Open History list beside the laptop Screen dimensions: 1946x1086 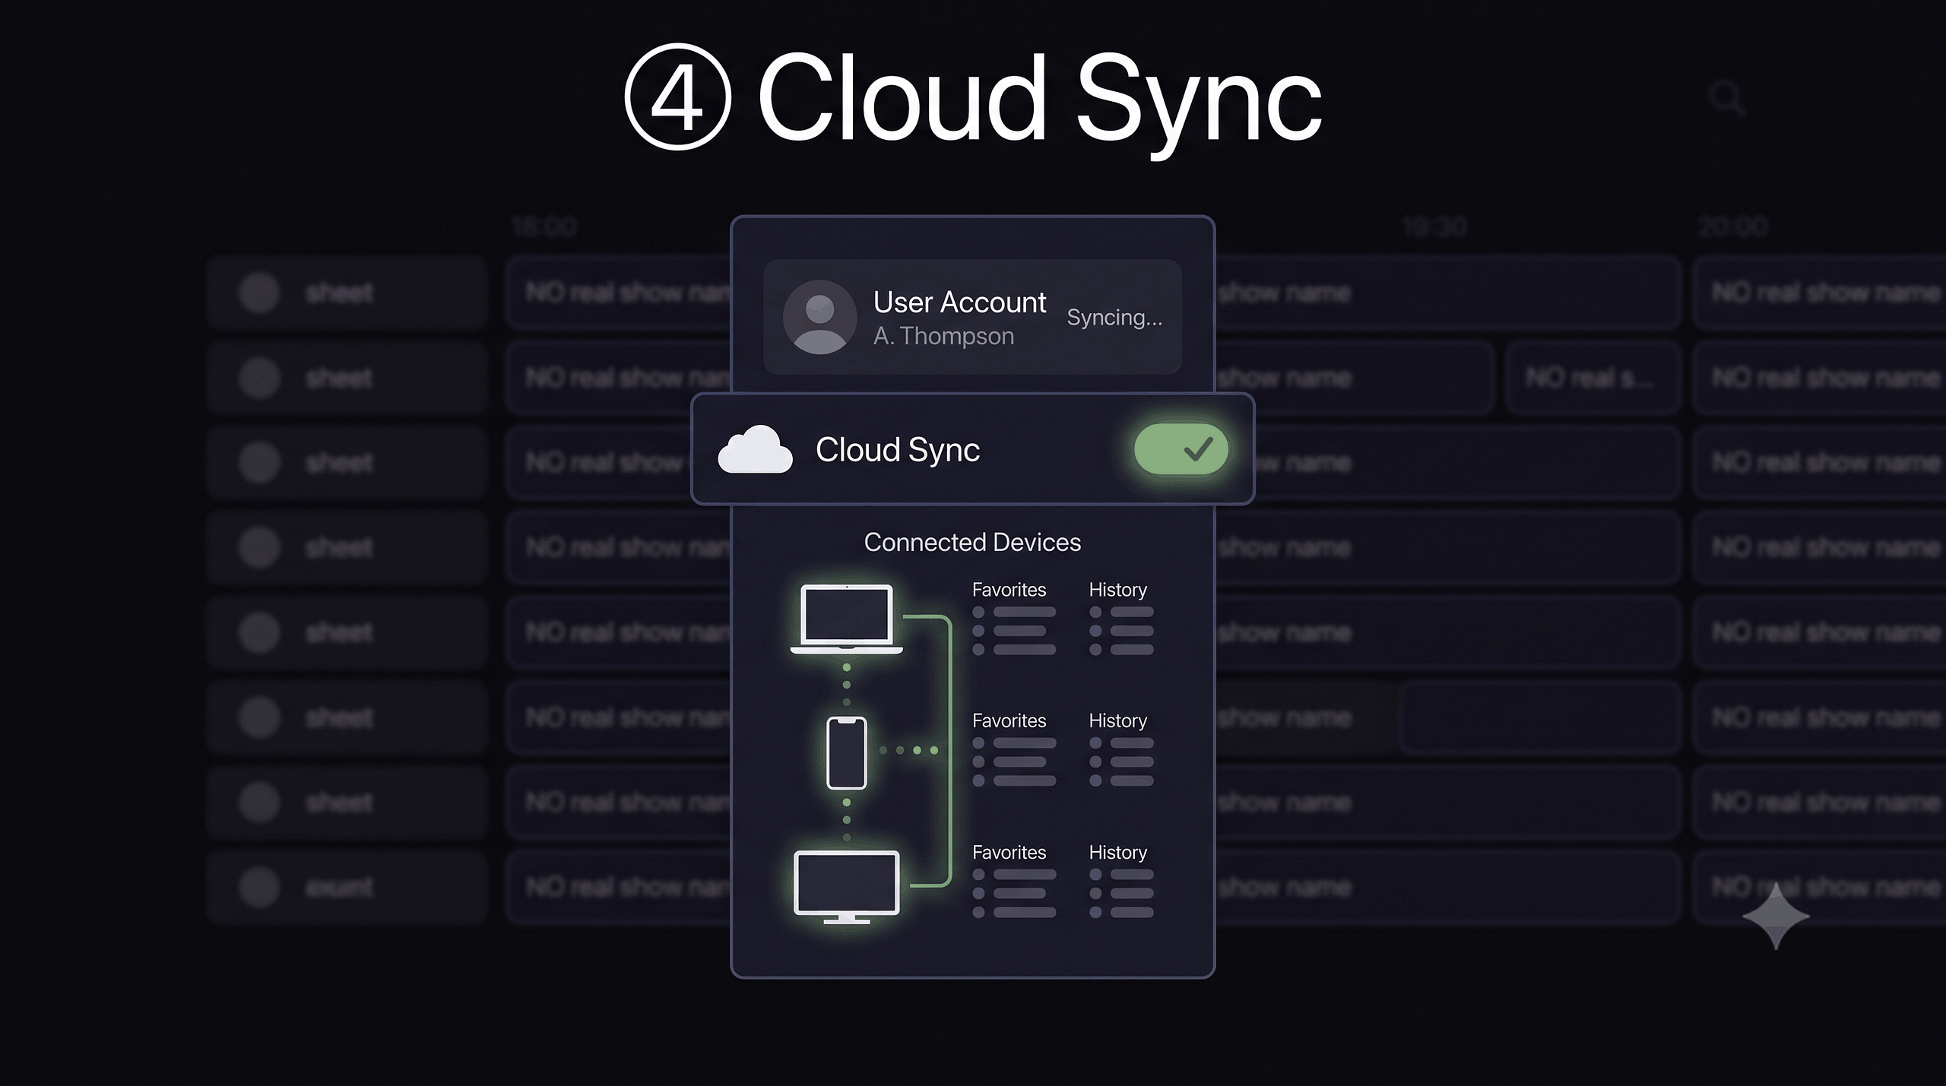point(1120,618)
